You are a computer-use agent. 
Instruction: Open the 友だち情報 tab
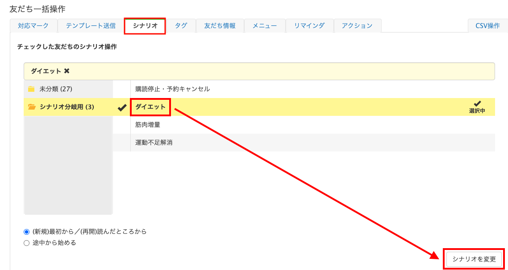point(220,26)
